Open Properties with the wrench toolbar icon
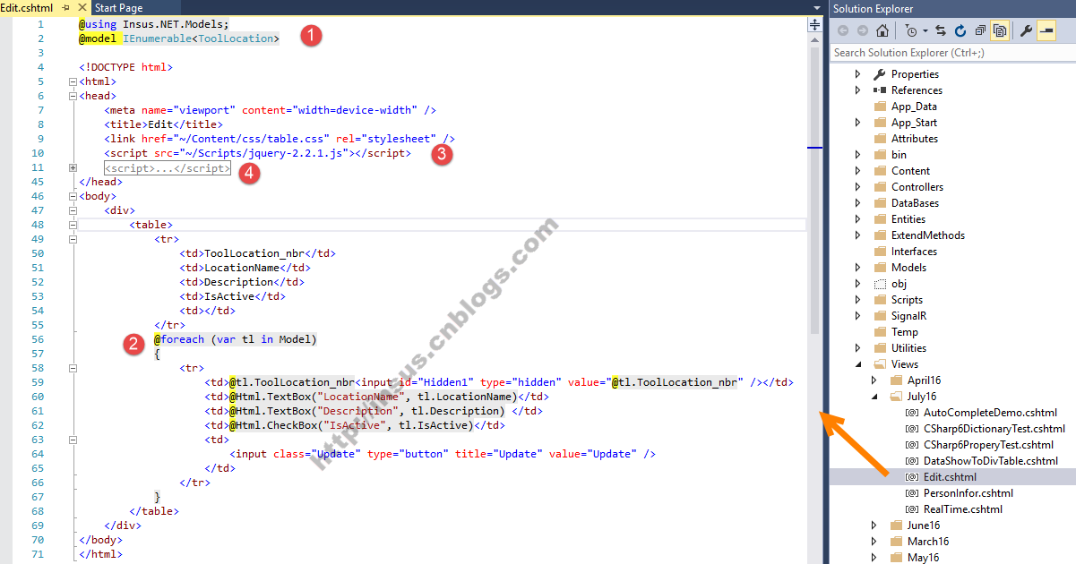The height and width of the screenshot is (564, 1076). [1027, 30]
